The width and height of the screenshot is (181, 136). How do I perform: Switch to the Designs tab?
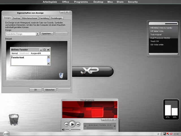point(7,18)
